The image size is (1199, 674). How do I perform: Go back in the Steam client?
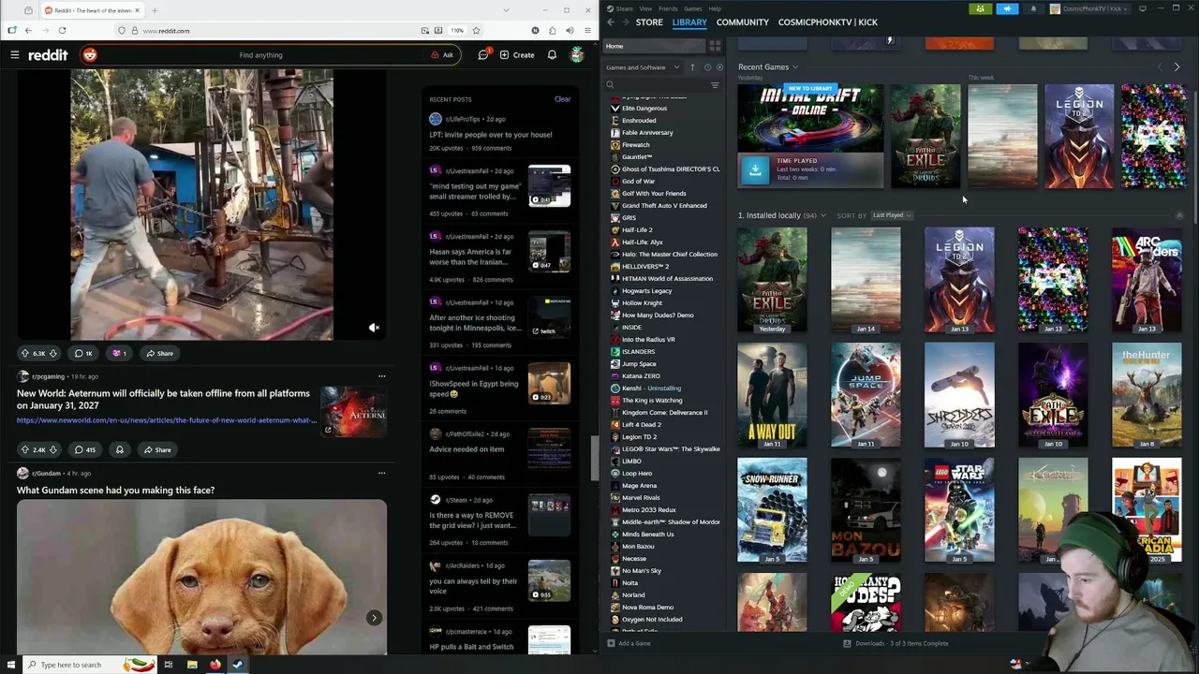(x=611, y=22)
